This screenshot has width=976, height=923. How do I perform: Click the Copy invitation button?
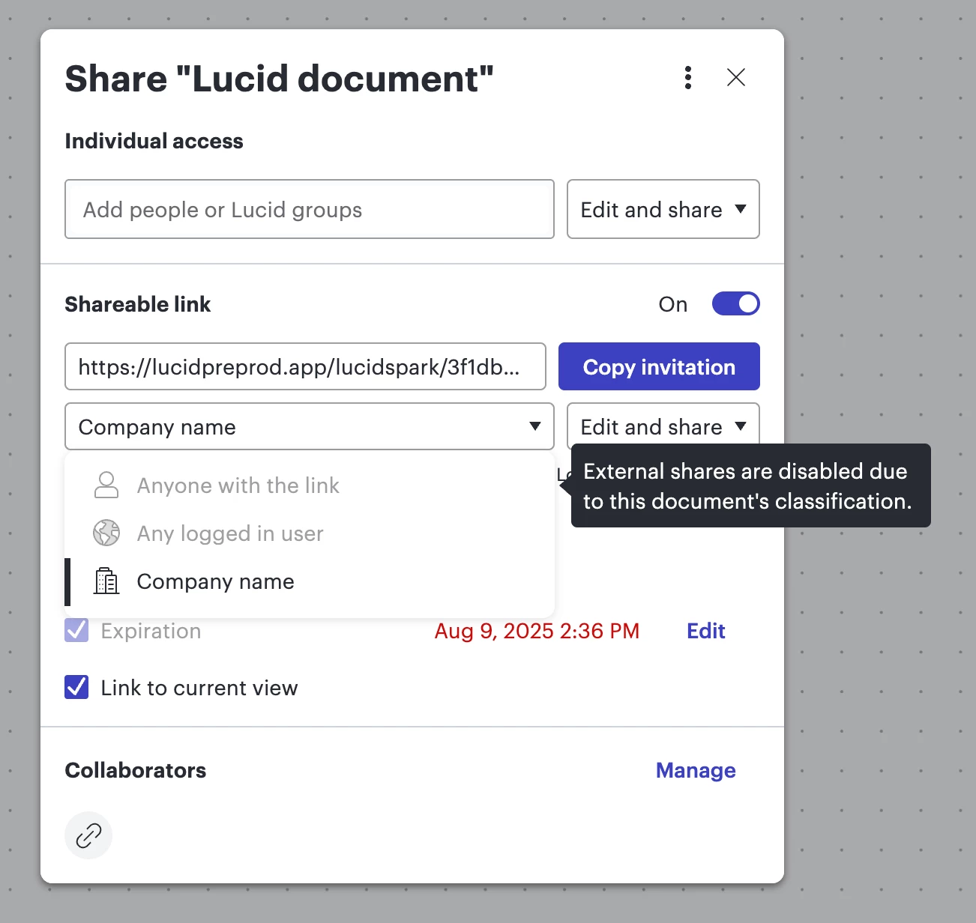pyautogui.click(x=659, y=366)
